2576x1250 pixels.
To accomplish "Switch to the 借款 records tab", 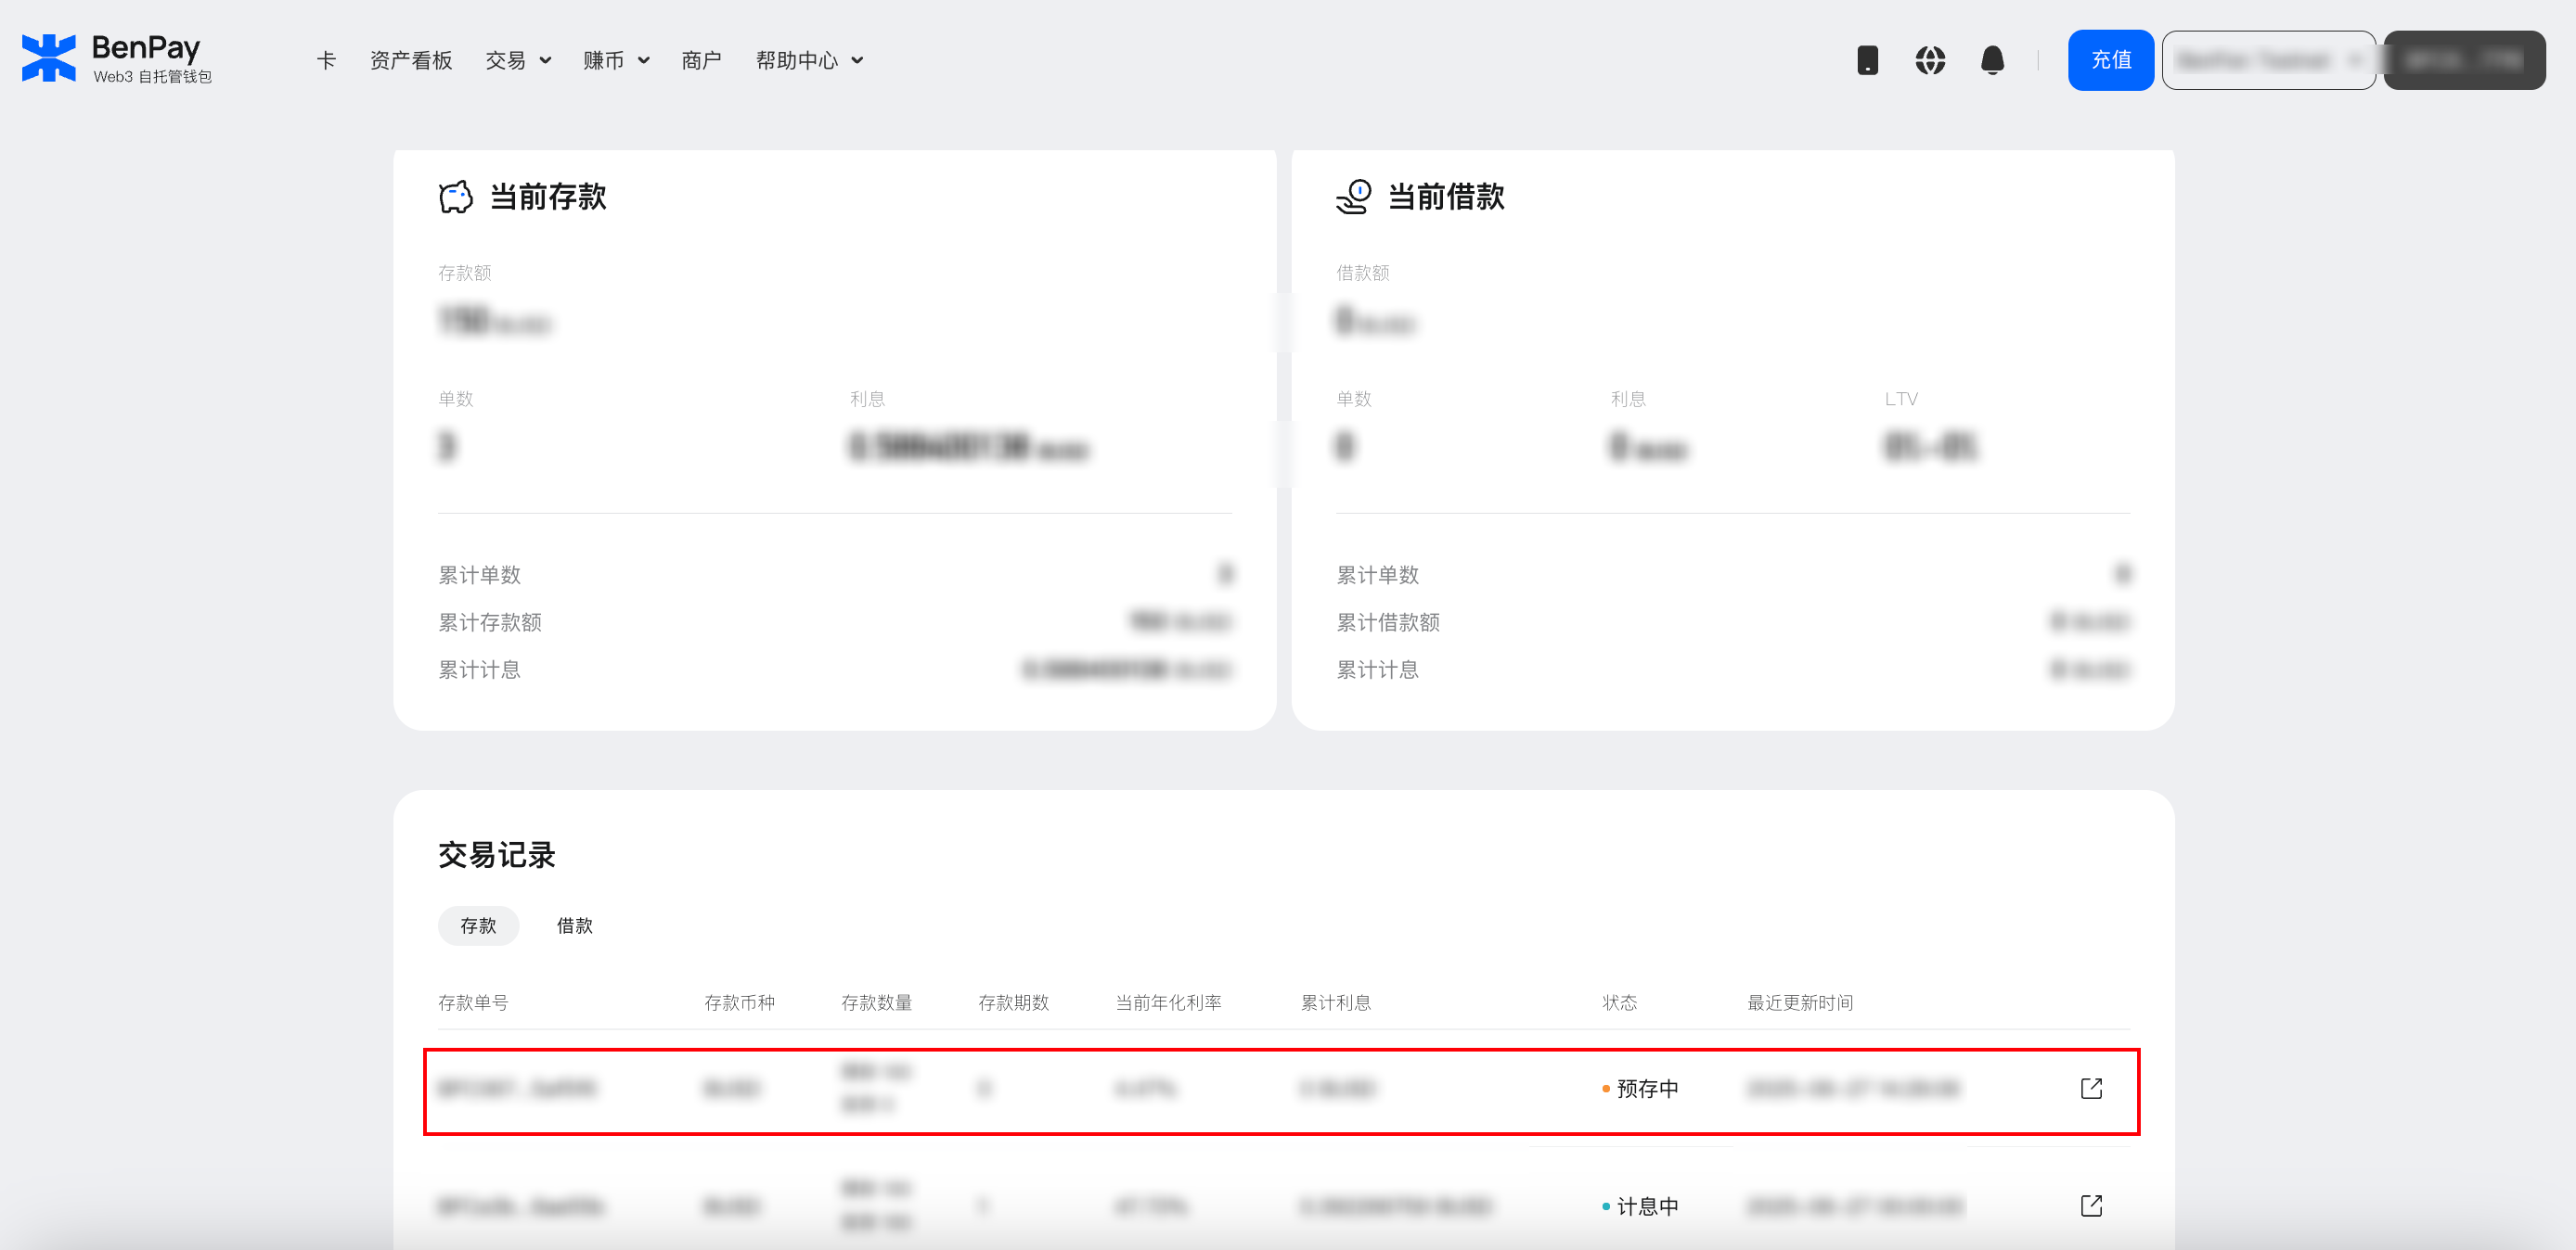I will coord(574,925).
